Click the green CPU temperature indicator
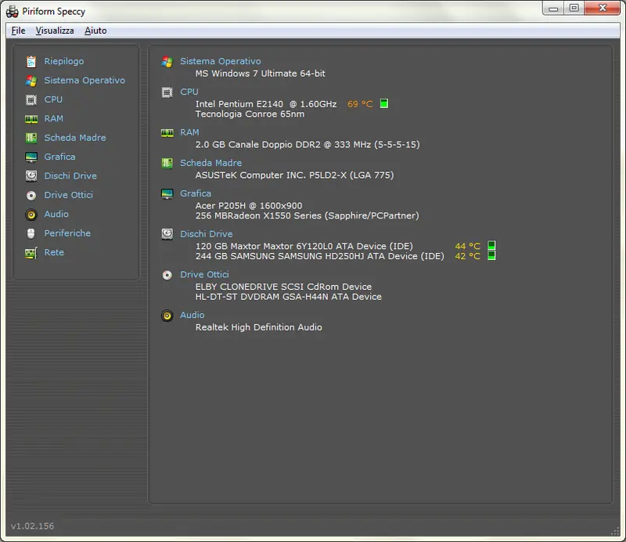Screen dimensions: 626x542 point(384,104)
